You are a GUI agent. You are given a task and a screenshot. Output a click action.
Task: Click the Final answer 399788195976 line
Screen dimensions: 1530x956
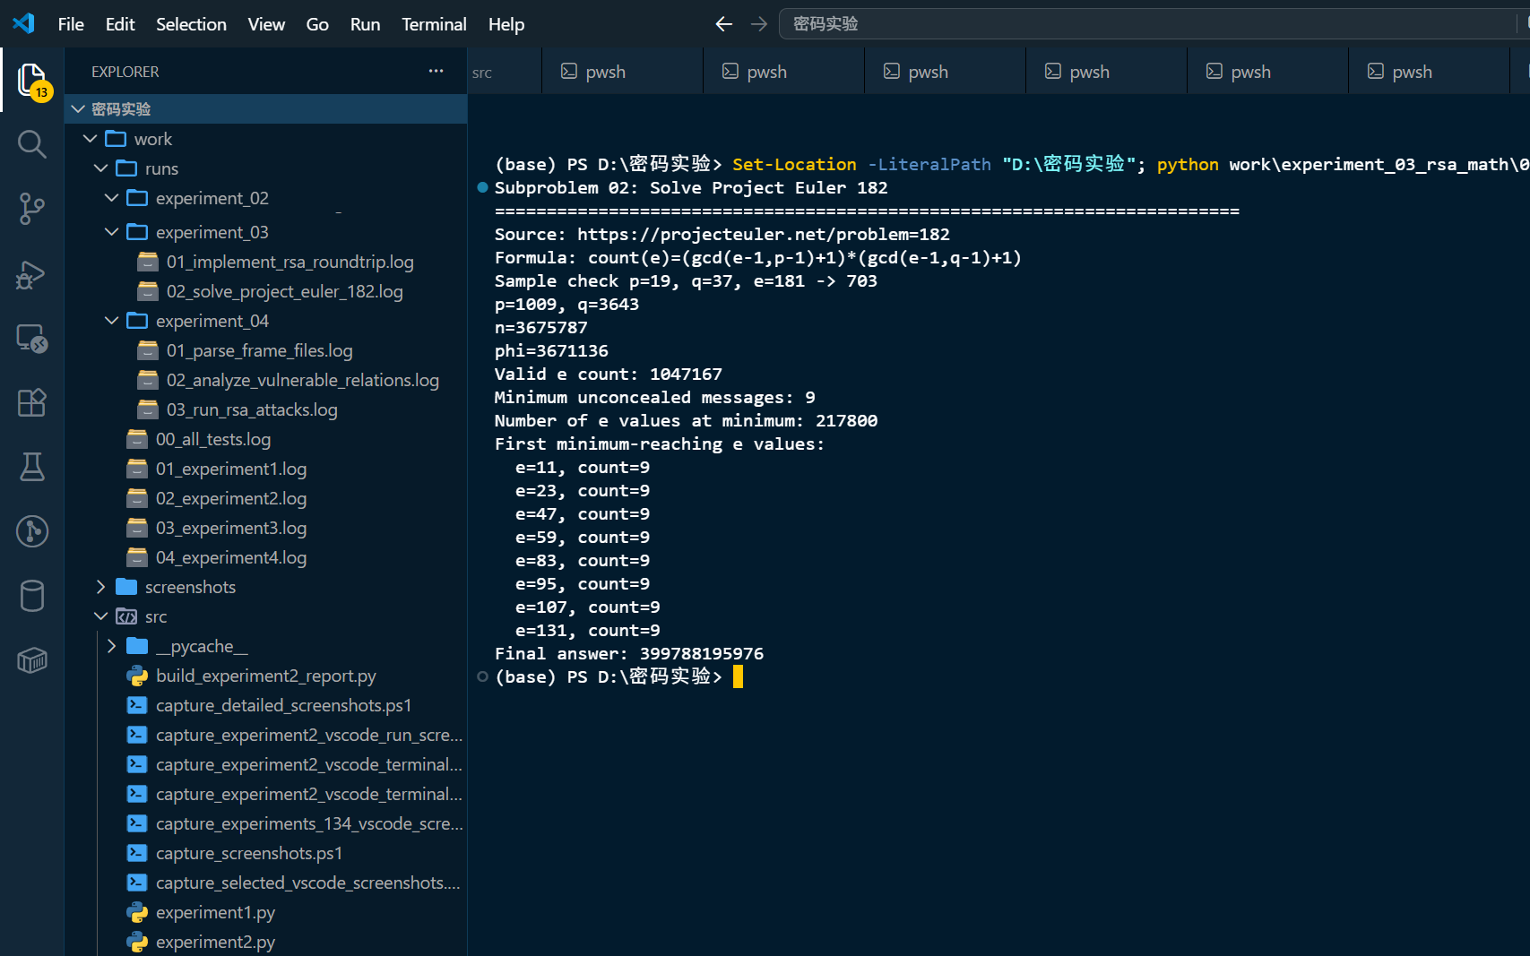pos(629,653)
